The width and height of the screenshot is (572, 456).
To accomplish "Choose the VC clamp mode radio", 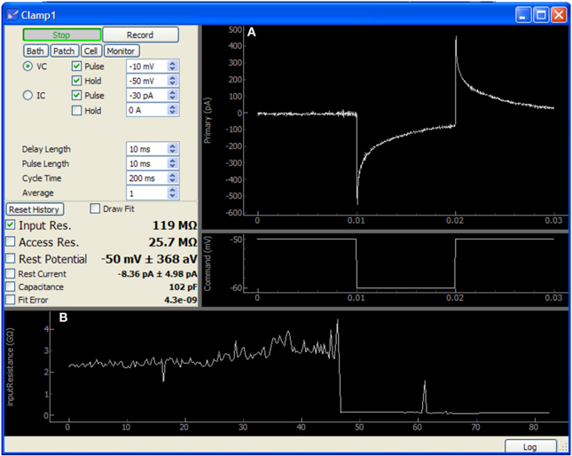I will (x=27, y=67).
